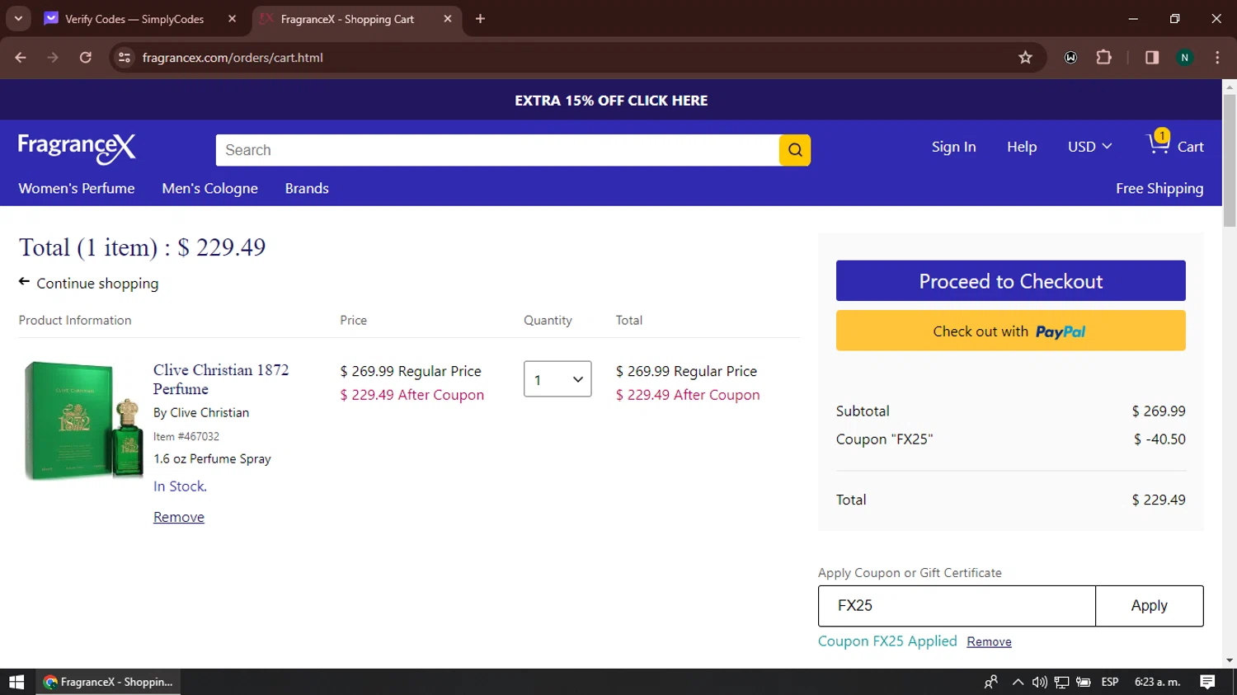The height and width of the screenshot is (695, 1237).
Task: Bookmark this page with the star icon
Action: click(1025, 58)
